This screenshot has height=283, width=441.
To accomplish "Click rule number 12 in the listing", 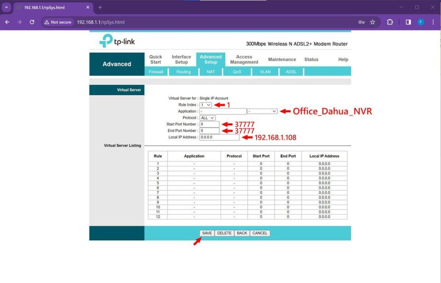I will pos(158,217).
